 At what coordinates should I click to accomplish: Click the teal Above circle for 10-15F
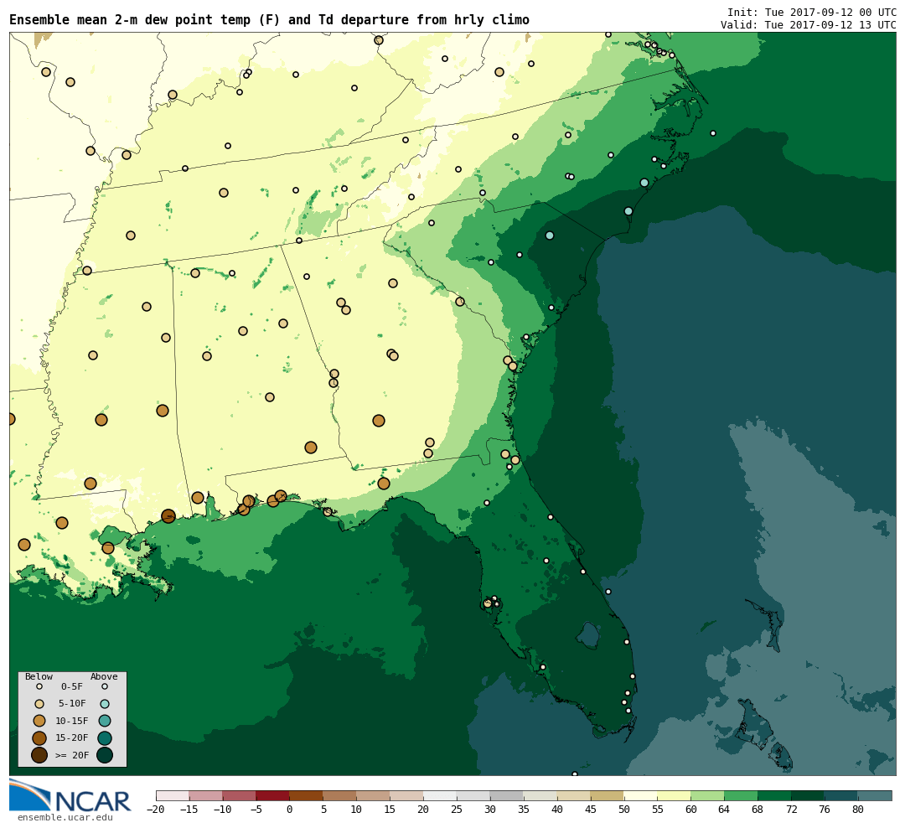click(105, 721)
